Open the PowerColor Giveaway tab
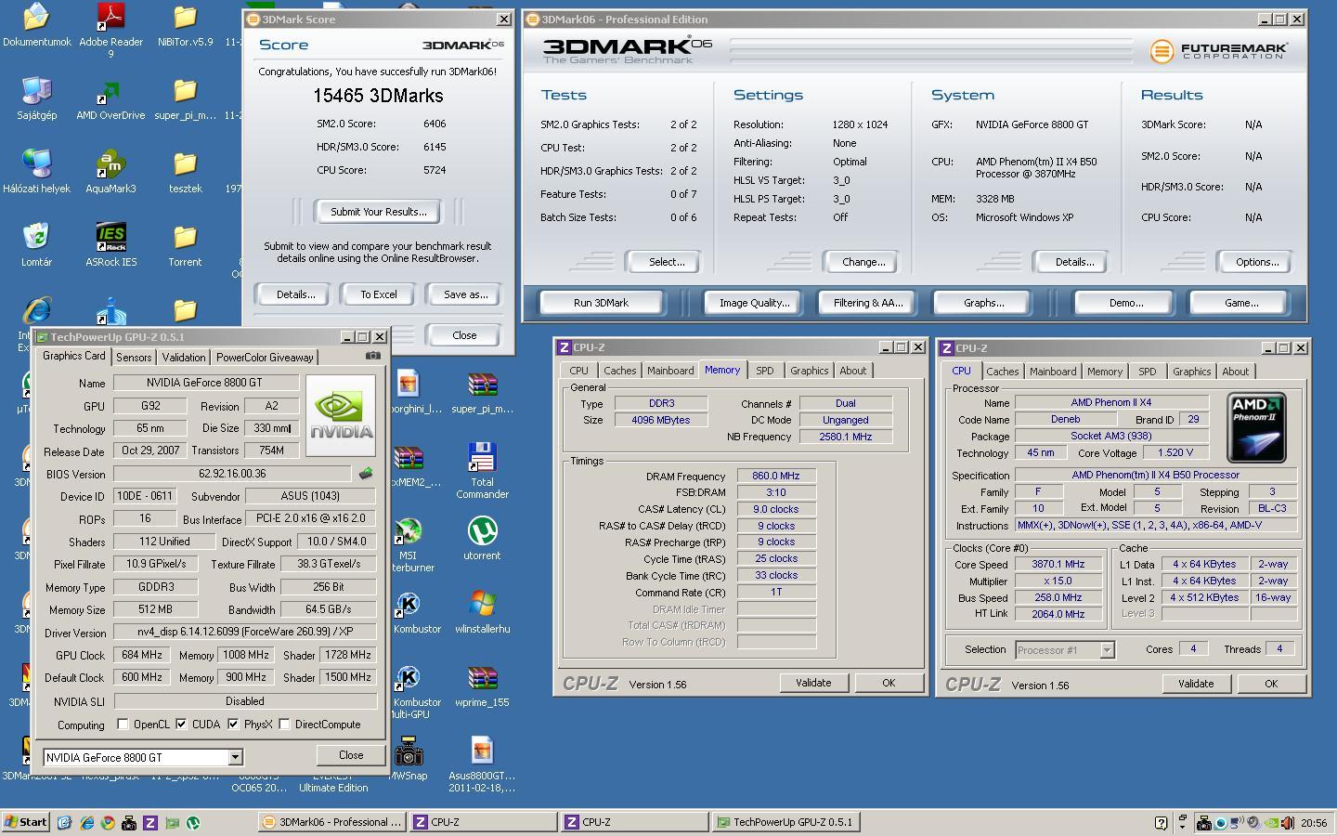The height and width of the screenshot is (836, 1337). pos(265,358)
